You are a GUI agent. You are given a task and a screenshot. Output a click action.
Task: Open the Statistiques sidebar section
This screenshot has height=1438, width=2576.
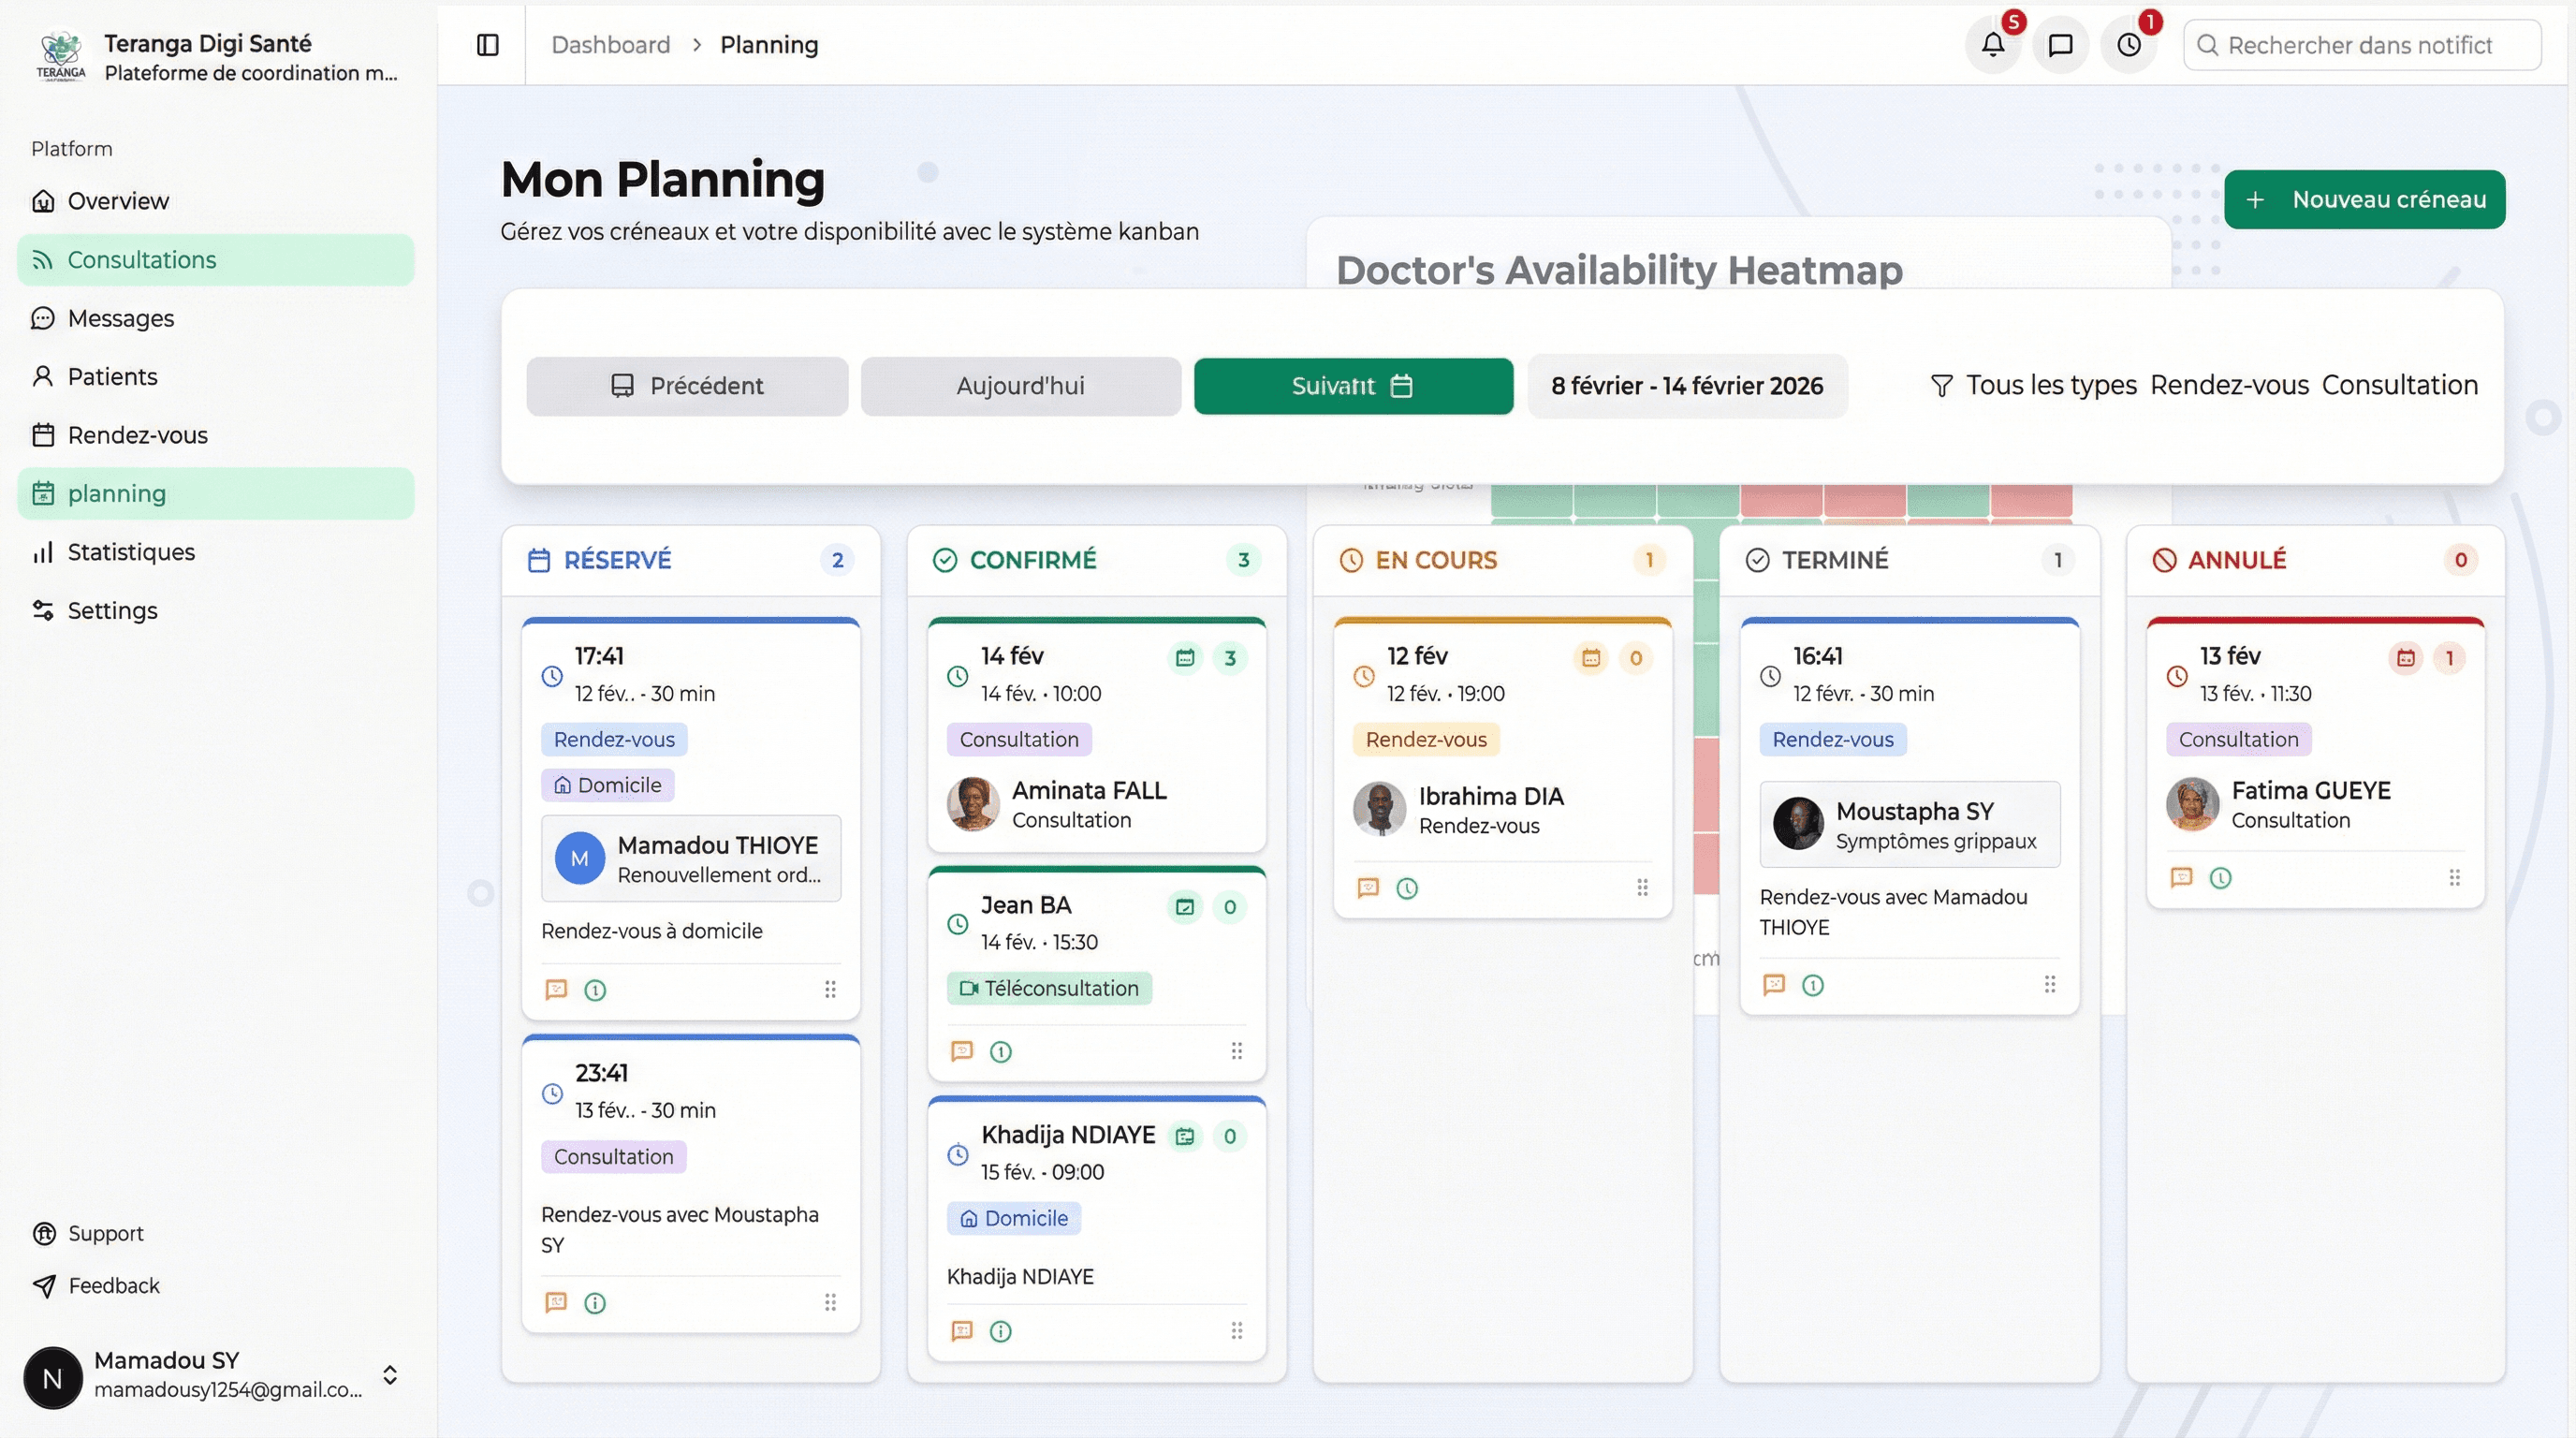tap(130, 551)
